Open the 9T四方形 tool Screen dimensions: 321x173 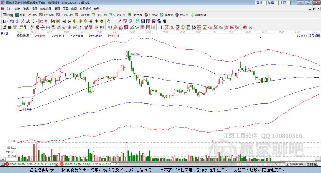pos(117,15)
